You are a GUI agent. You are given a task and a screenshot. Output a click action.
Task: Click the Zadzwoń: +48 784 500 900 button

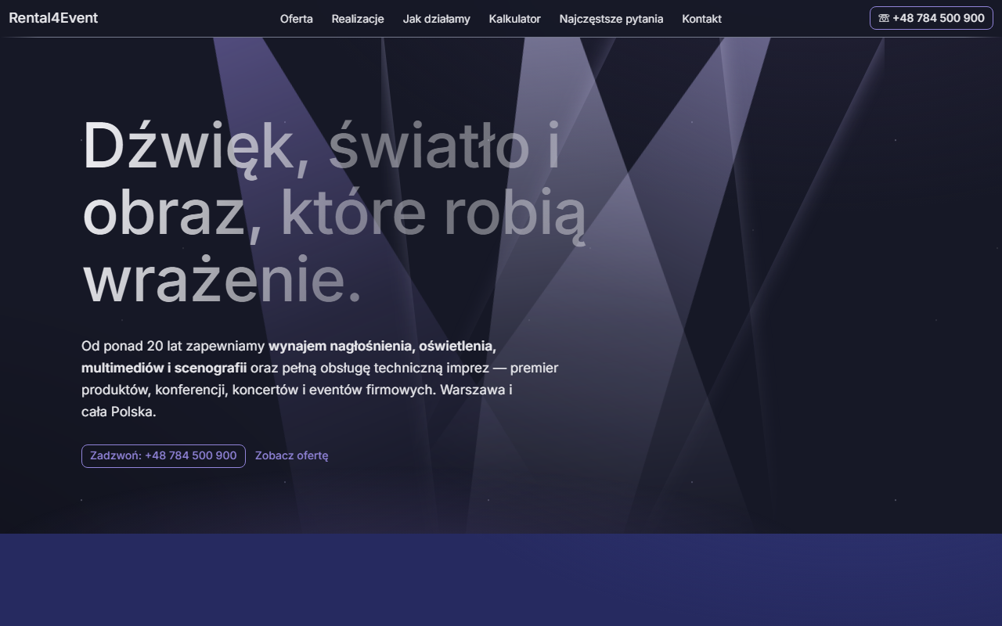[164, 455]
